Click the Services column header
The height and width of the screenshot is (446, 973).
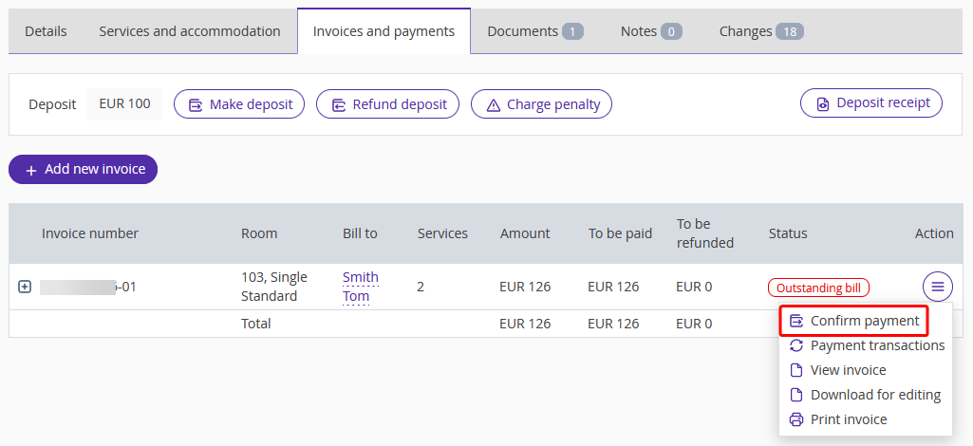point(442,233)
